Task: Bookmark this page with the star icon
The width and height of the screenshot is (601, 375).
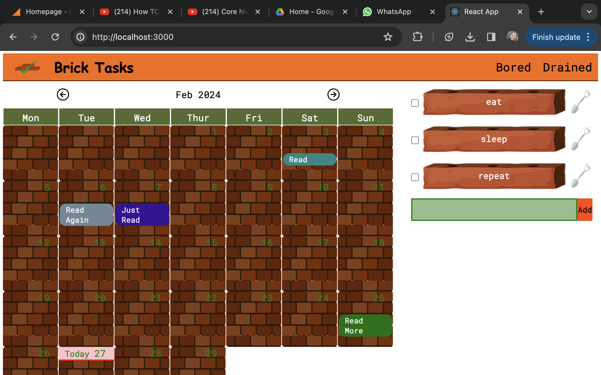Action: (388, 37)
